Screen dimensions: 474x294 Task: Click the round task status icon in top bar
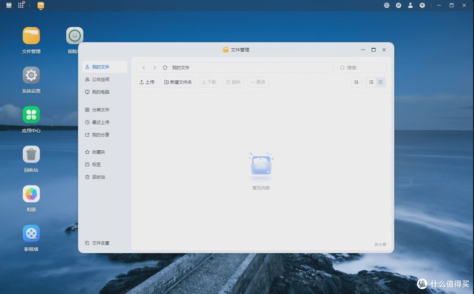(399, 5)
